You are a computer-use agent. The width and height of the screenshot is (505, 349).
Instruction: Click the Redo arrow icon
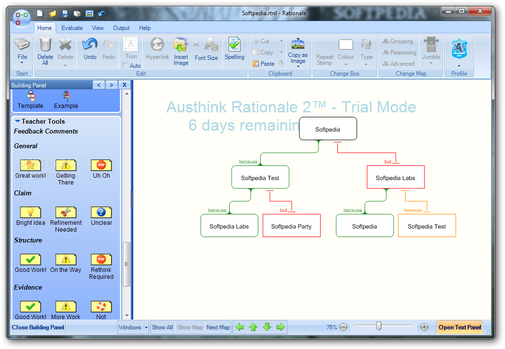109,44
